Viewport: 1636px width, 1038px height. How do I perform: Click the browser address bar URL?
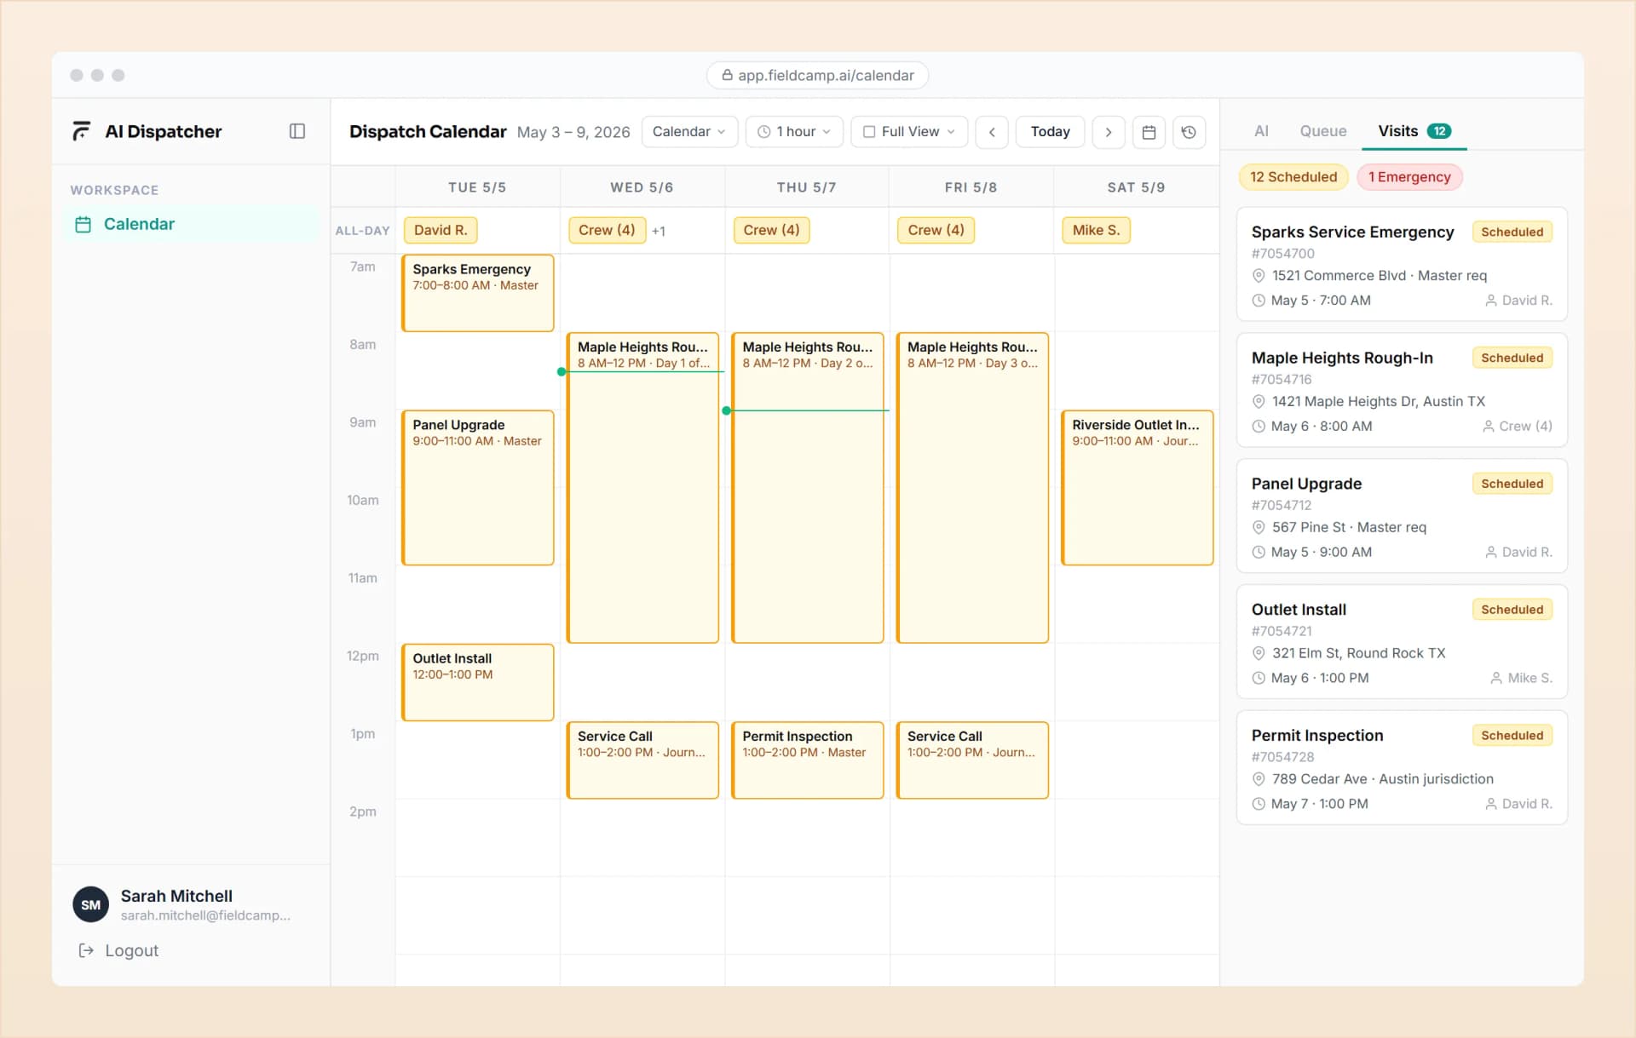coord(818,75)
